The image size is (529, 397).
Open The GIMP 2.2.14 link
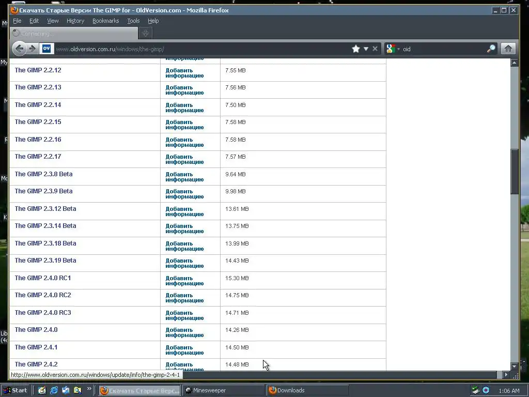38,105
